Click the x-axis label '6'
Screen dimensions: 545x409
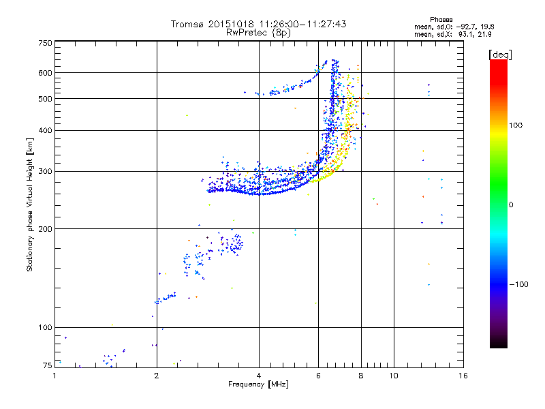pos(318,376)
